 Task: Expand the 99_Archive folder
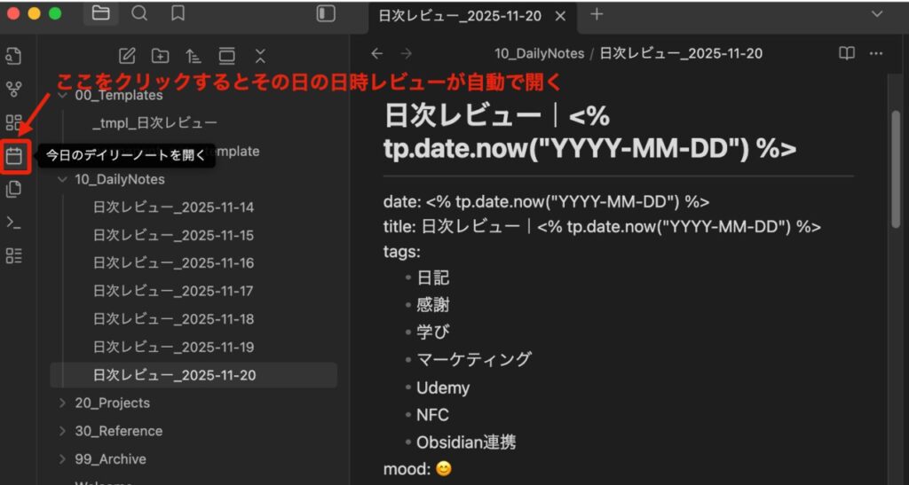coord(62,459)
